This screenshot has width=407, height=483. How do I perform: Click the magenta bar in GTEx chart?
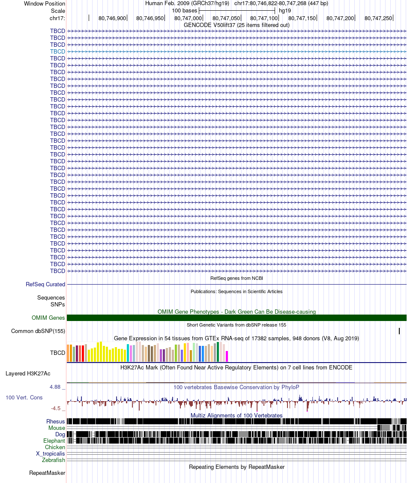[227, 357]
